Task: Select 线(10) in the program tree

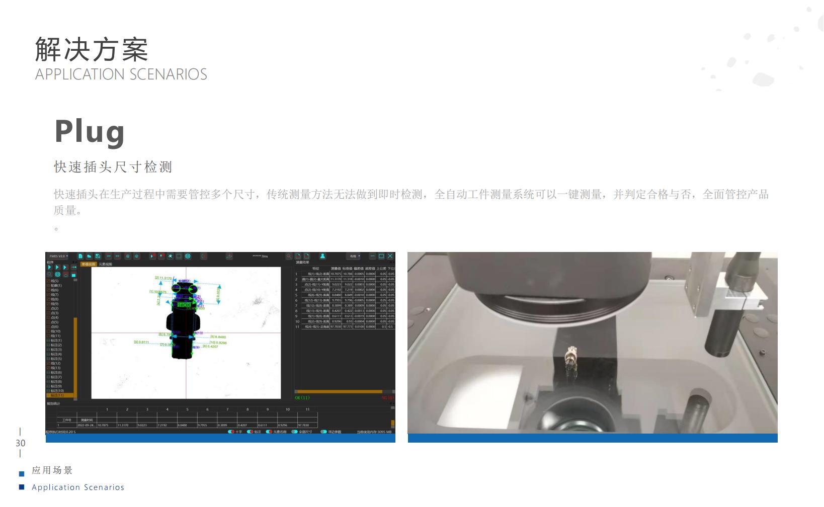Action: click(56, 331)
